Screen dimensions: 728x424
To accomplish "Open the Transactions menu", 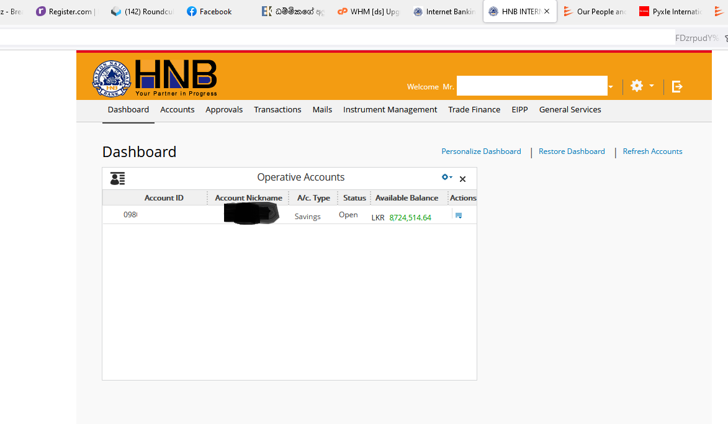I will pyautogui.click(x=277, y=110).
